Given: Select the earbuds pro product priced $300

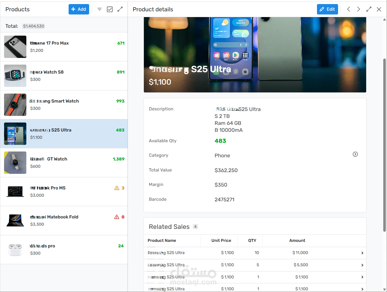Looking at the screenshot, I should [64, 249].
